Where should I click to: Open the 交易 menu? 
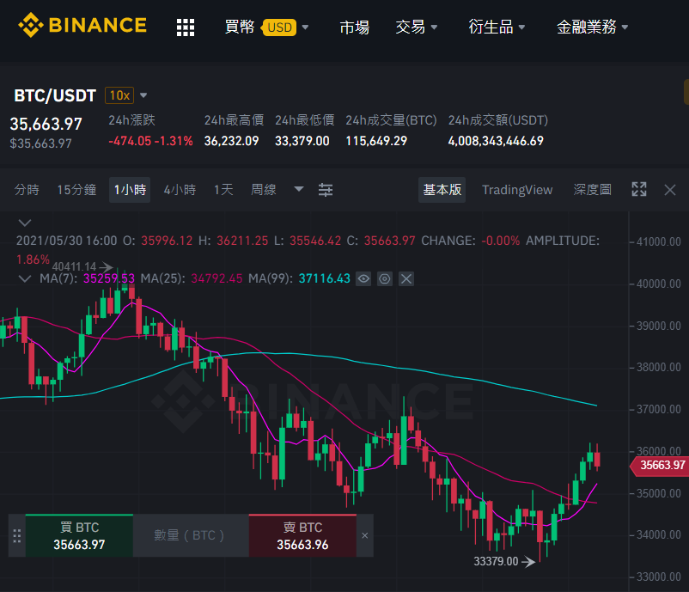point(416,27)
